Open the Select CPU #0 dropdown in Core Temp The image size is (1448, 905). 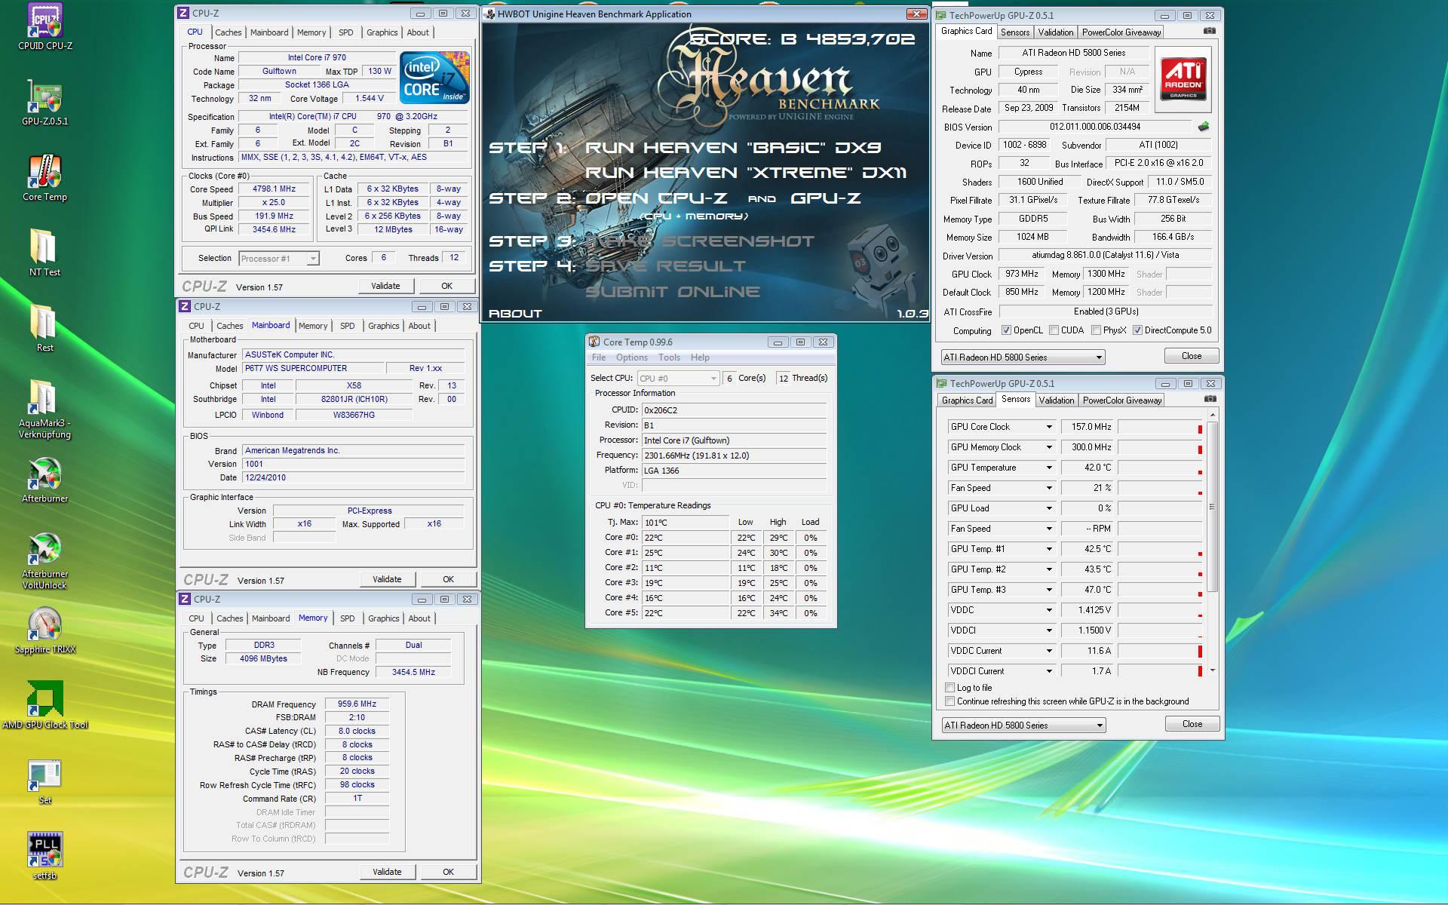point(678,379)
